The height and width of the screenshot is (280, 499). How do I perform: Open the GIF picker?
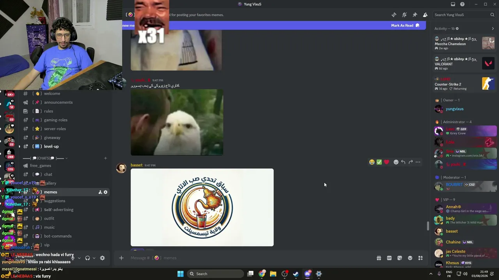click(389, 258)
